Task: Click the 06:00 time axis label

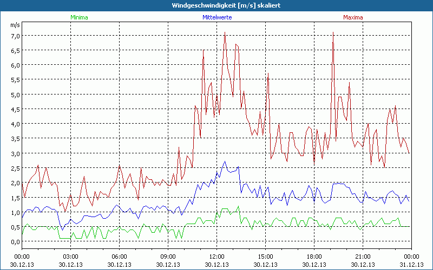Action: (x=119, y=256)
